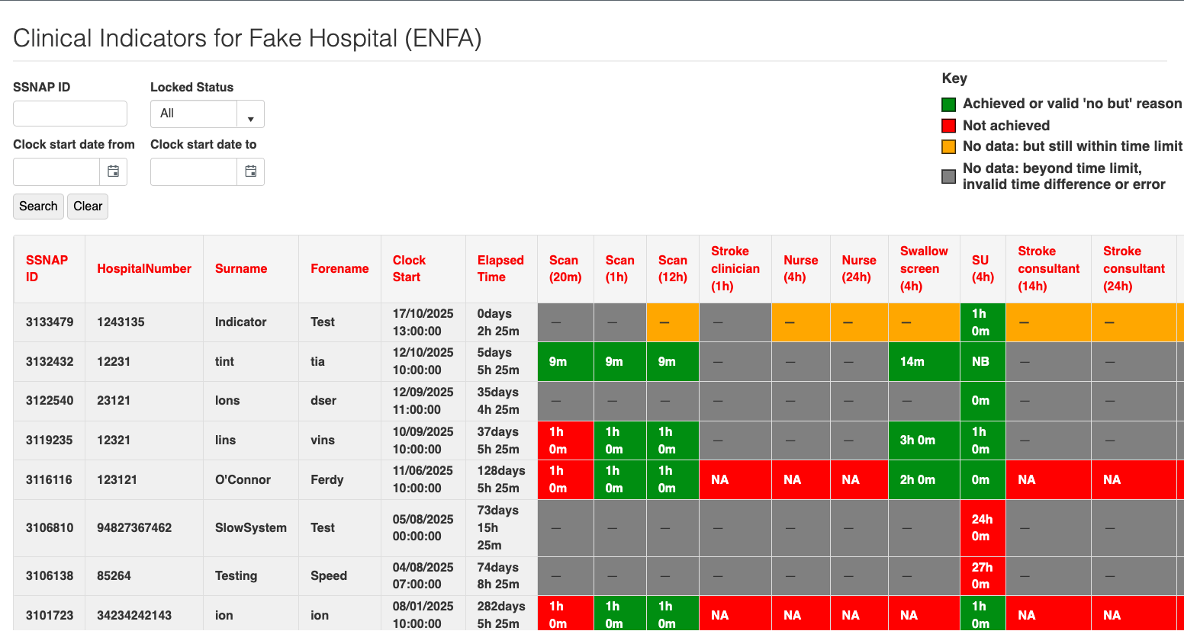Click the Search button

pos(38,207)
